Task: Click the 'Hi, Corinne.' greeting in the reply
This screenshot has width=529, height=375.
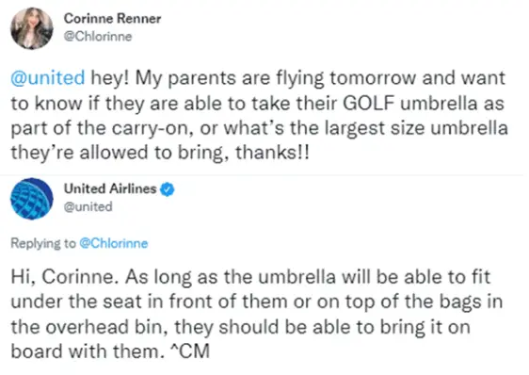Action: click(63, 277)
